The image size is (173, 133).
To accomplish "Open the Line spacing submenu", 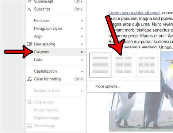I will 56,44.
